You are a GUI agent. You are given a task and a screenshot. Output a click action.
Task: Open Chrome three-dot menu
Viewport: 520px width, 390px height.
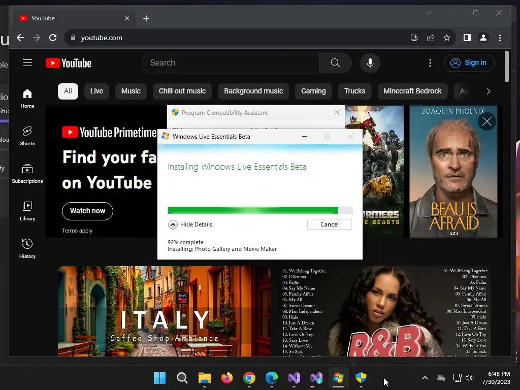pos(500,38)
